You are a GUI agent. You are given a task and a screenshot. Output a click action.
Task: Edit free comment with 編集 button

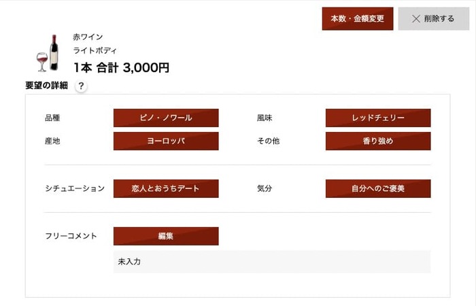[x=166, y=236]
